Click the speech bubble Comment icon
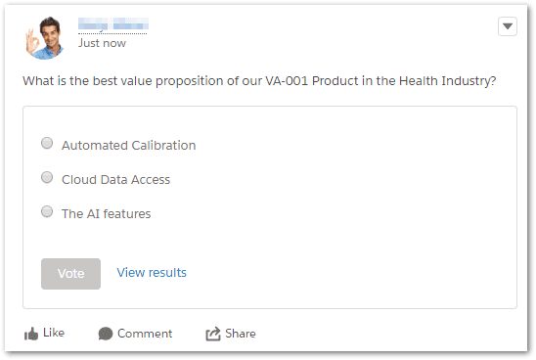Screen dimensions: 536x360 (106, 334)
